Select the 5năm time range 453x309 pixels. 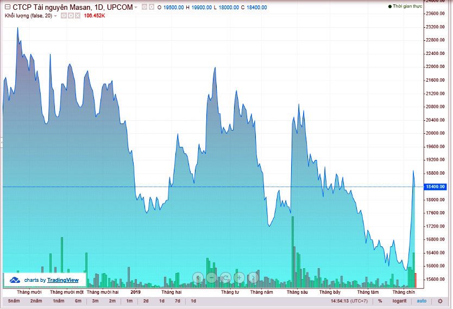point(14,301)
